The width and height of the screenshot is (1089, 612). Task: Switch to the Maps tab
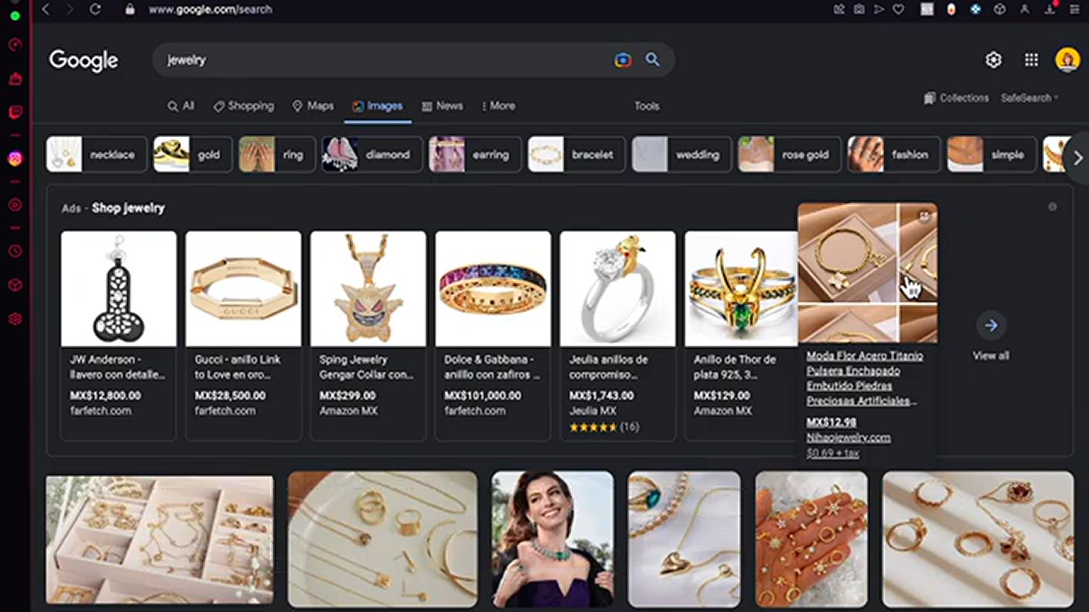click(x=313, y=106)
